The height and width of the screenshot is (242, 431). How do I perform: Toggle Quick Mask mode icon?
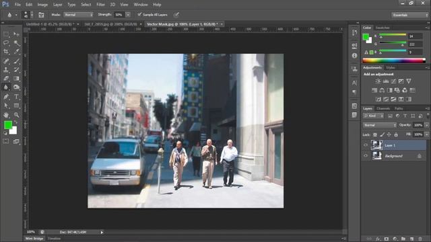pyautogui.click(x=6, y=141)
